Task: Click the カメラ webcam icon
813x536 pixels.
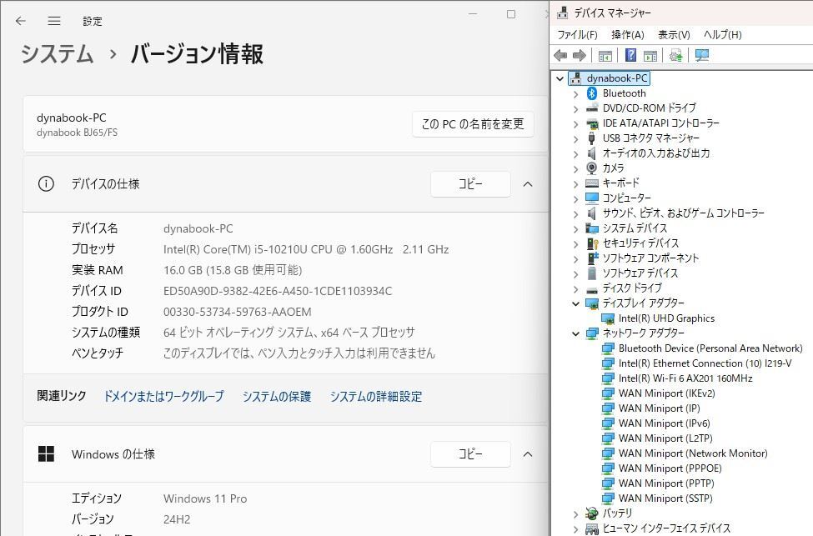Action: pos(591,168)
